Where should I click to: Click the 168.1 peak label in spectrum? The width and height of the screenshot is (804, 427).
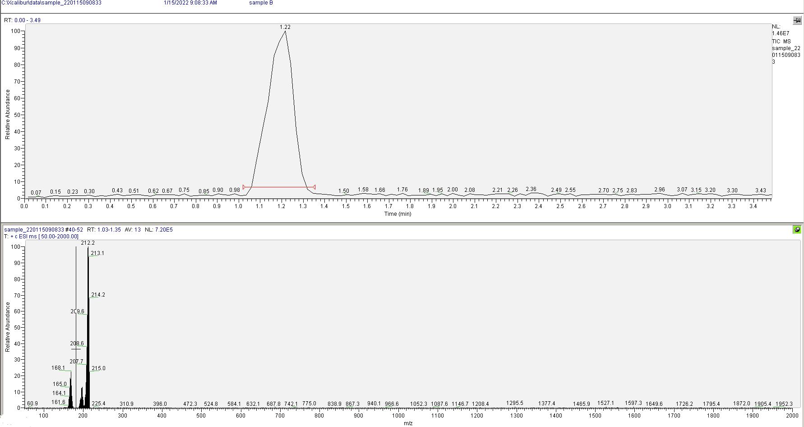tap(58, 368)
